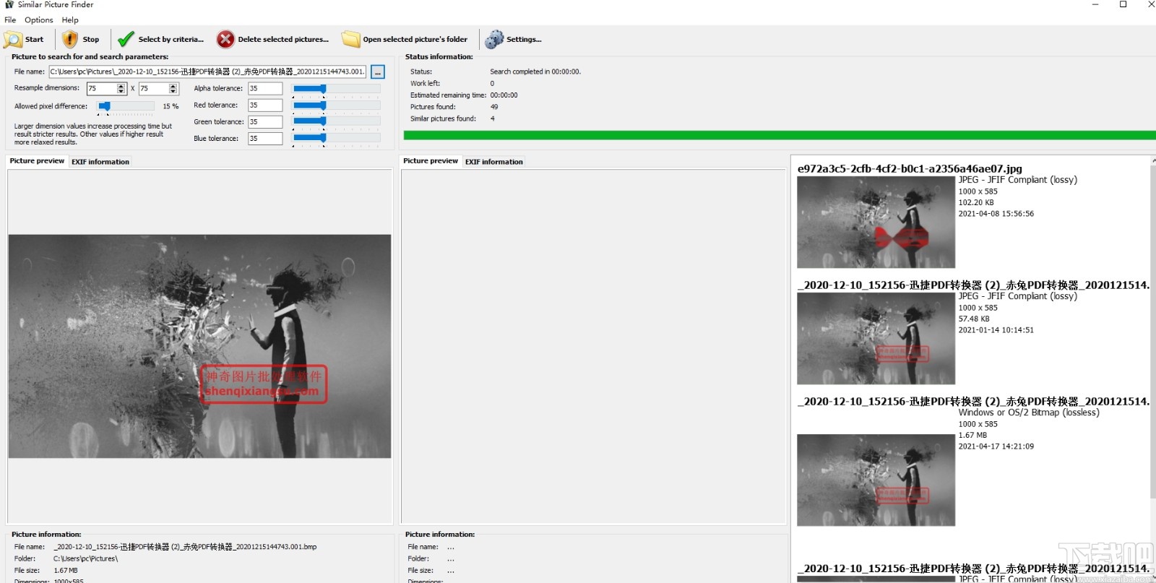Click Open selected picture's folder text
This screenshot has width=1156, height=583.
[415, 40]
